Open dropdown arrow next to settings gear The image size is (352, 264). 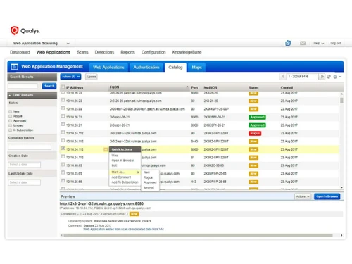pyautogui.click(x=340, y=77)
